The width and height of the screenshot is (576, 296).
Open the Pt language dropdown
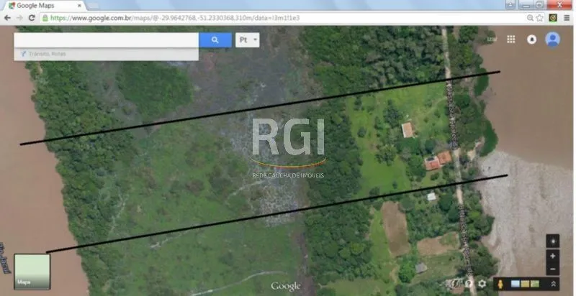[247, 40]
